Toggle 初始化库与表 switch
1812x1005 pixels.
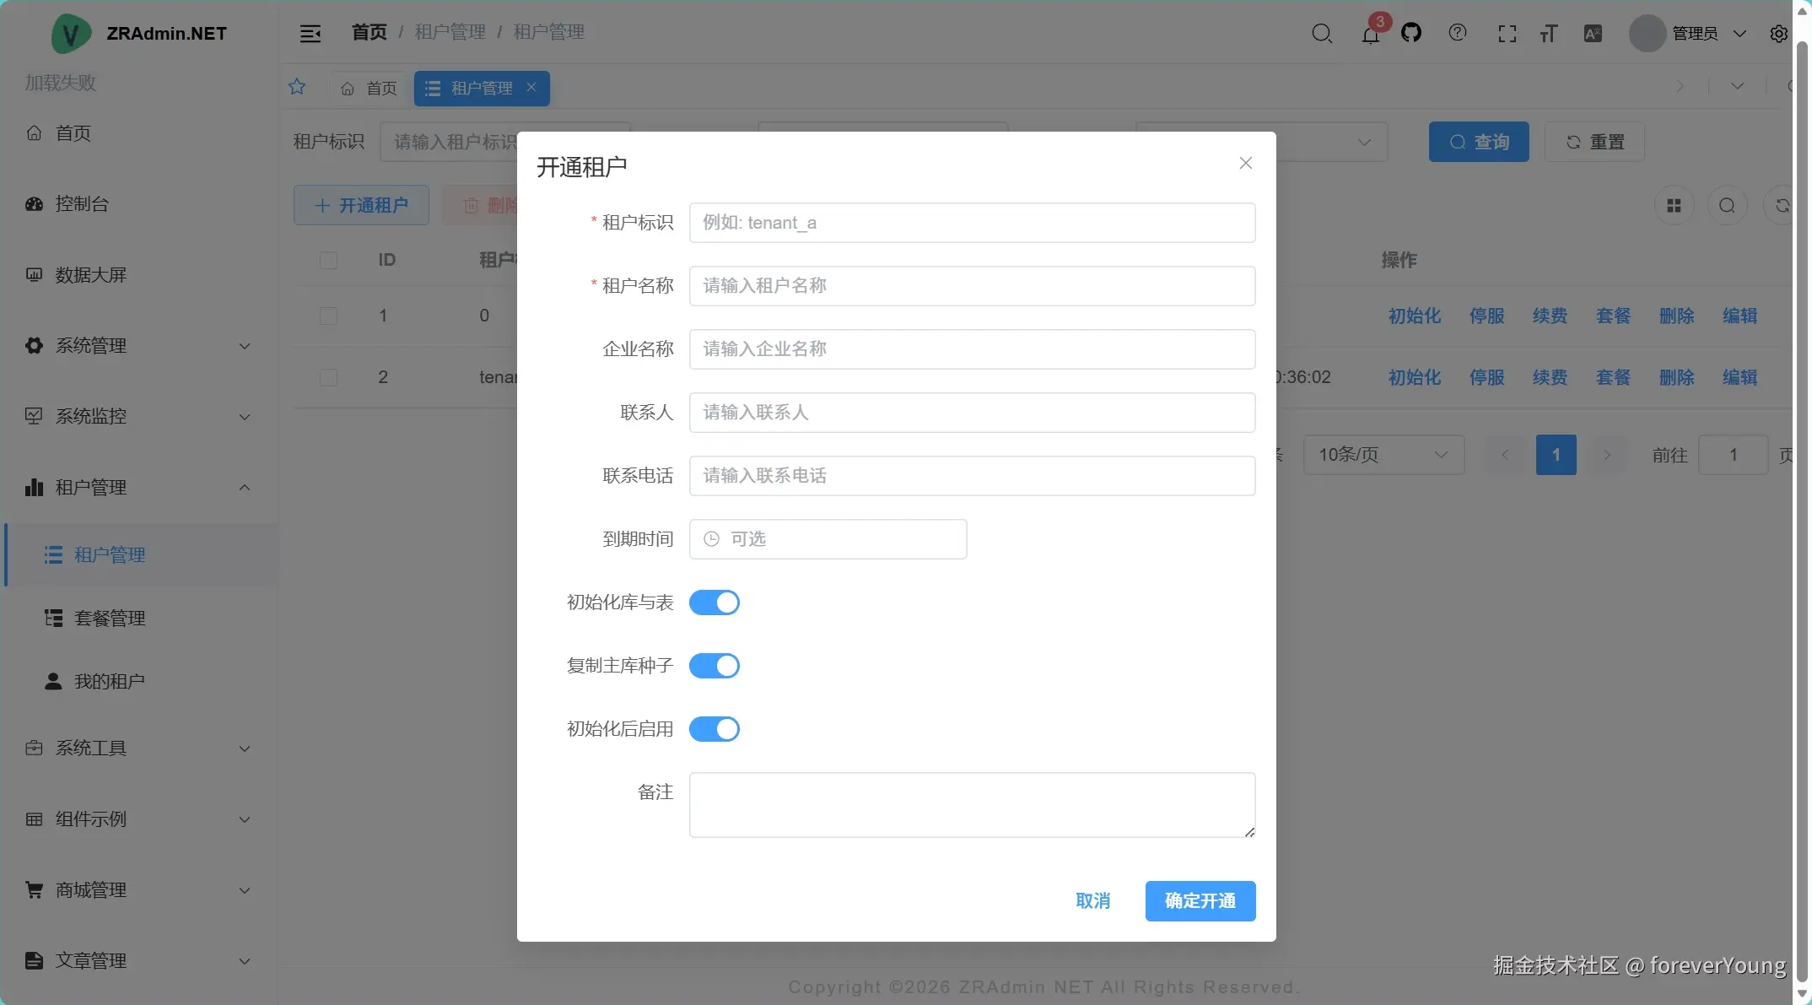point(715,602)
